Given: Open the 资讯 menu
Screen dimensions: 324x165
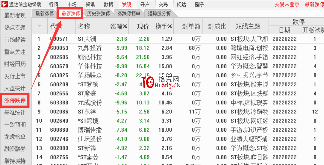Looking at the screenshot, I should point(90,4).
